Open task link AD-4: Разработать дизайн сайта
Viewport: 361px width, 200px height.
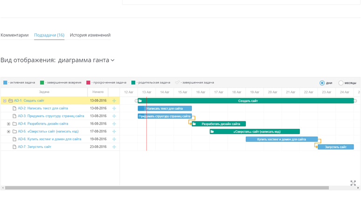coord(43,124)
